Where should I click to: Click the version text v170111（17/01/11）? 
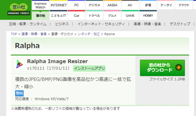(x=48, y=68)
